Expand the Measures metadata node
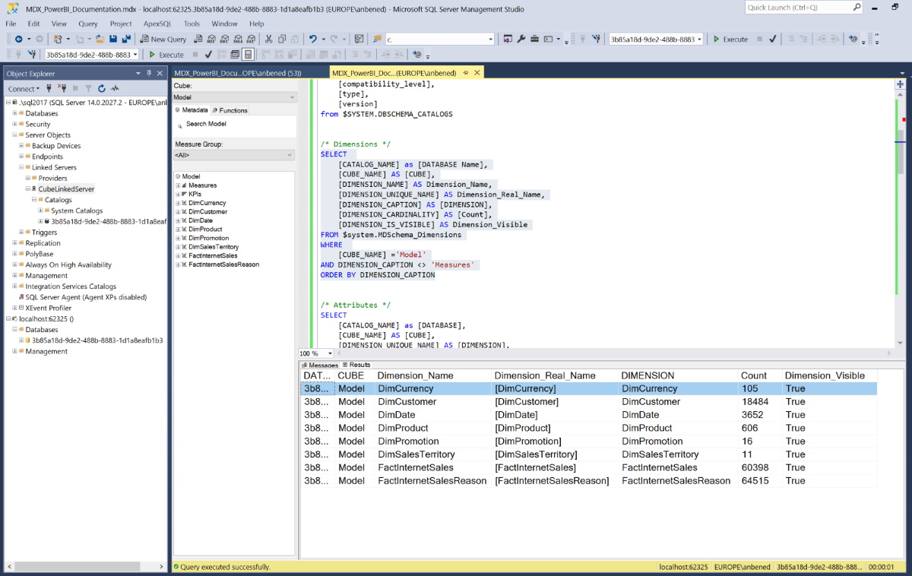The image size is (912, 576). [x=178, y=185]
